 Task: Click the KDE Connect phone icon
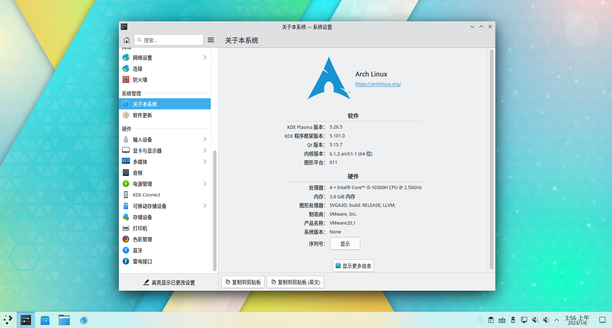pos(126,195)
